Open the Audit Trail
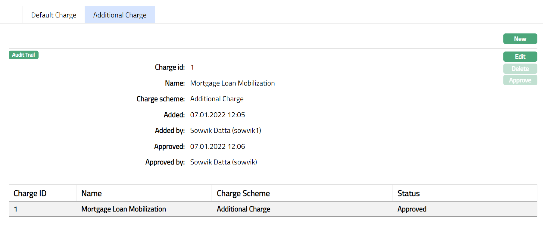Screen dimensions: 543x225 23,55
